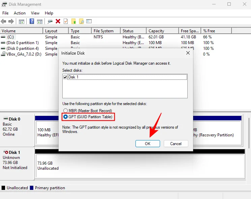Viewport: 251px width, 199px height.
Task: Click the 41.18 GB free space cell
Action: (x=188, y=37)
